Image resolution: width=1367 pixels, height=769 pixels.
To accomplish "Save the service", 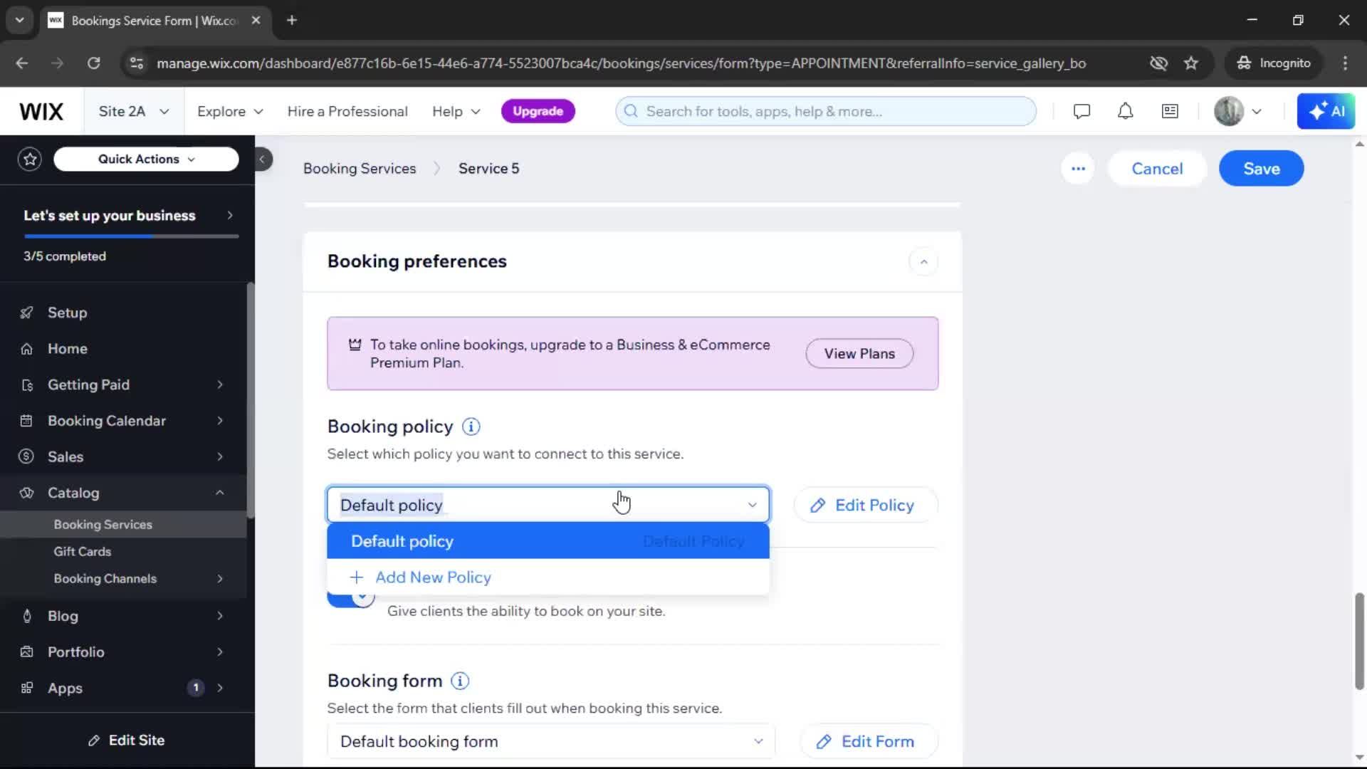I will [x=1261, y=169].
